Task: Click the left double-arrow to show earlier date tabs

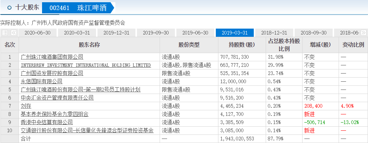Action: [14, 33]
